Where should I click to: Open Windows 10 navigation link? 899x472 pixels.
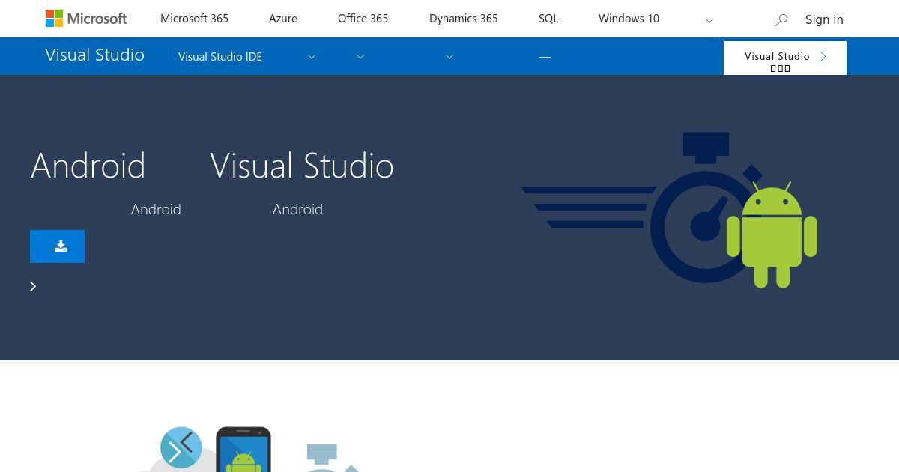[629, 19]
